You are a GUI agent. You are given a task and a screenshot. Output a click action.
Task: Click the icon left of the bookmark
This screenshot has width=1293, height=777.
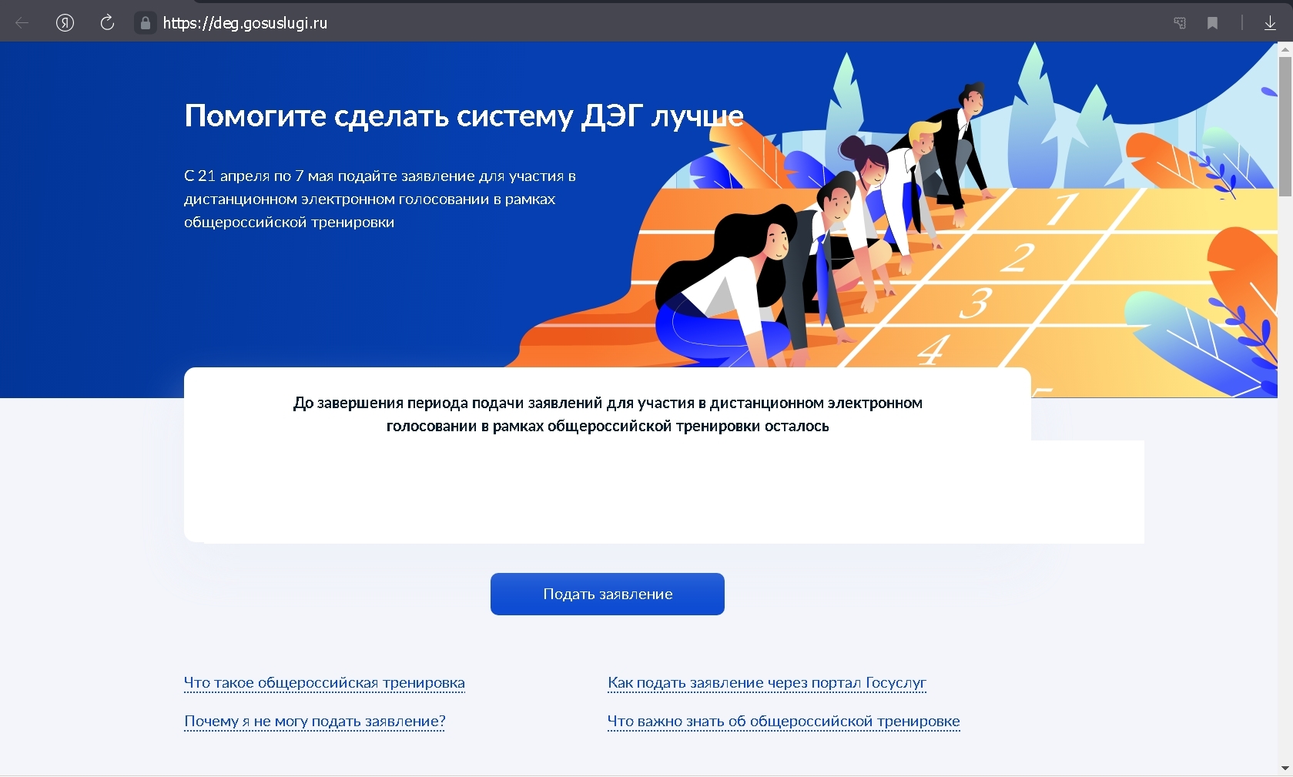(x=1179, y=23)
